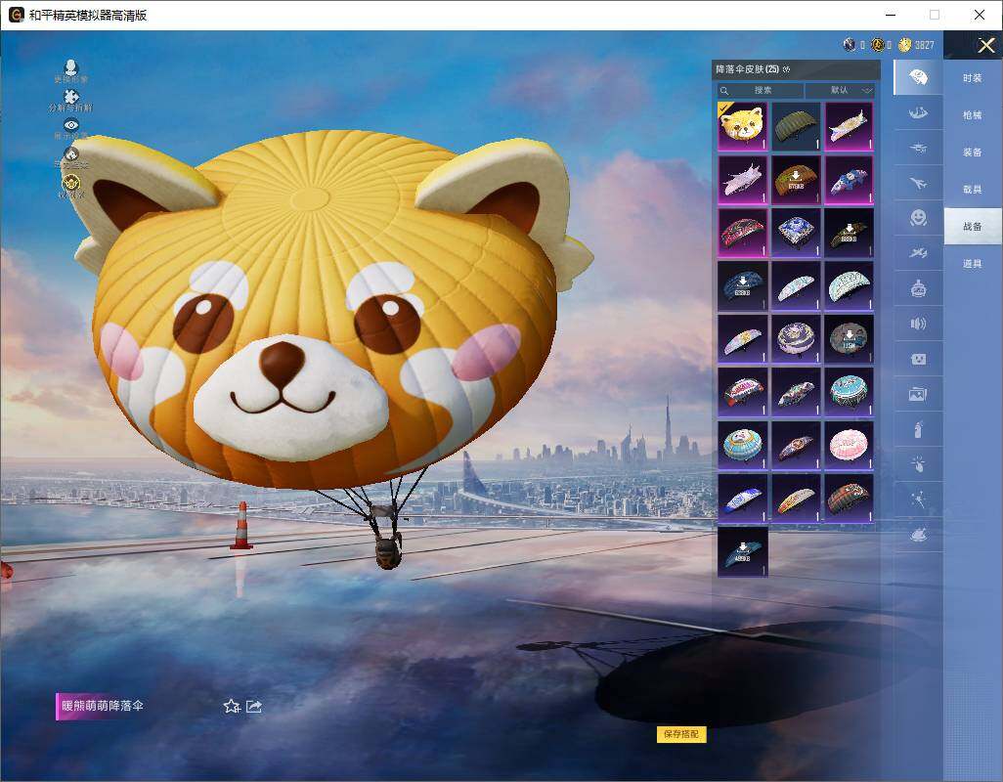Switch to the 装备 tab
This screenshot has height=782, width=1003.
[973, 152]
